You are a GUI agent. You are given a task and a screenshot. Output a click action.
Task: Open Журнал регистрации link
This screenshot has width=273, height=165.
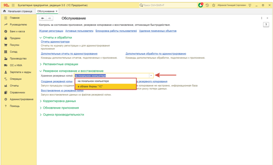tap(51, 31)
